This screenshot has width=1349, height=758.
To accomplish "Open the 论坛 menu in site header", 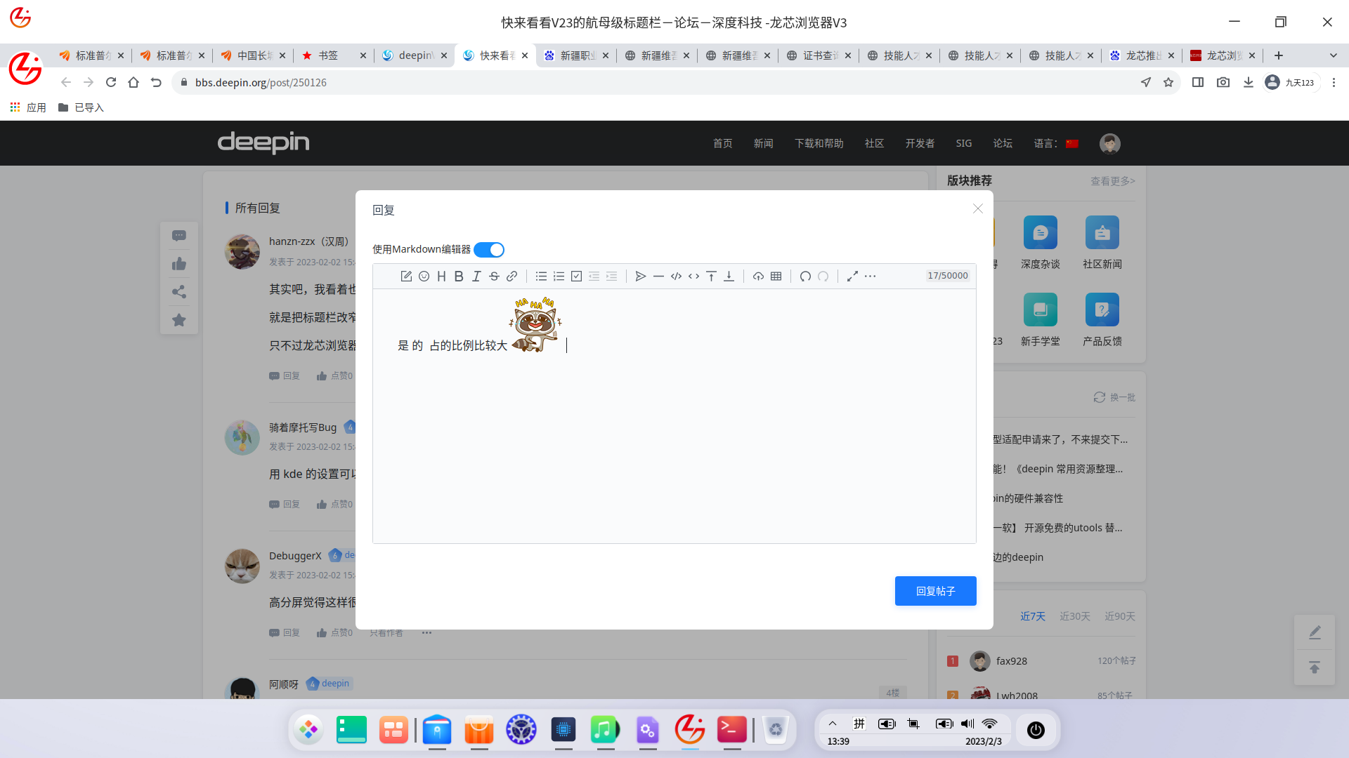I will click(x=1003, y=143).
